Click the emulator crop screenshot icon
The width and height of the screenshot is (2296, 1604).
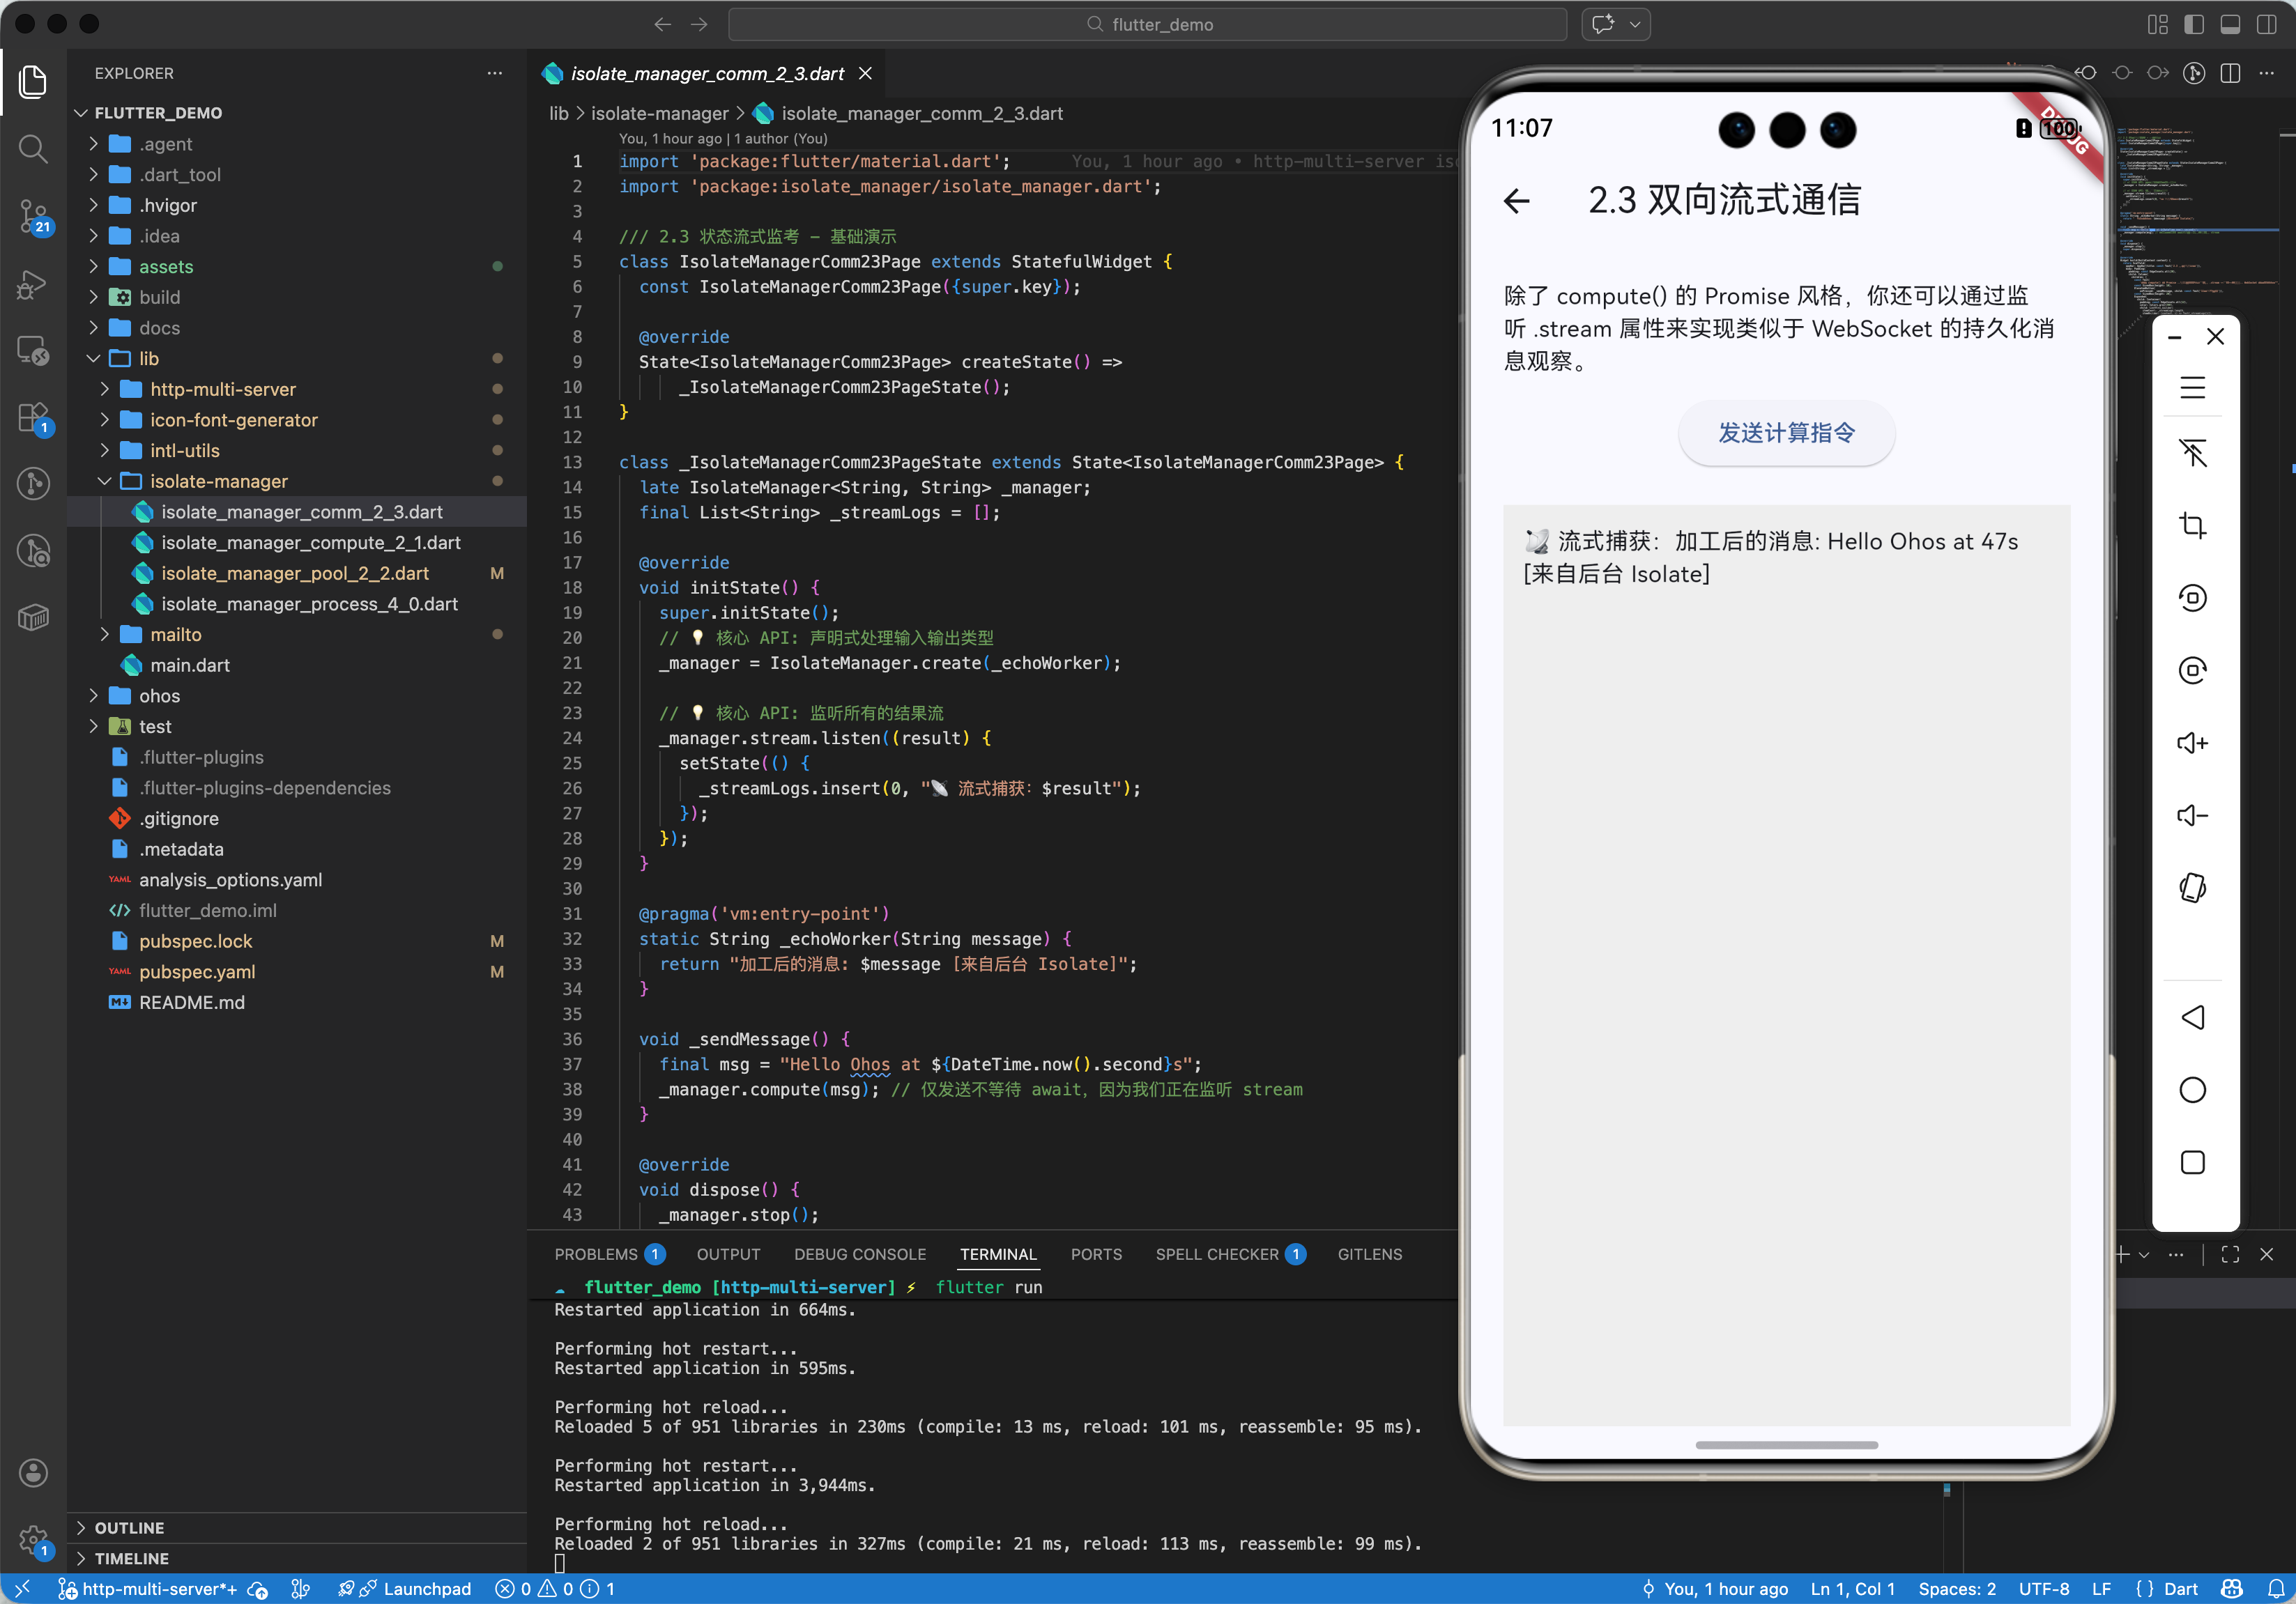pyautogui.click(x=2192, y=525)
